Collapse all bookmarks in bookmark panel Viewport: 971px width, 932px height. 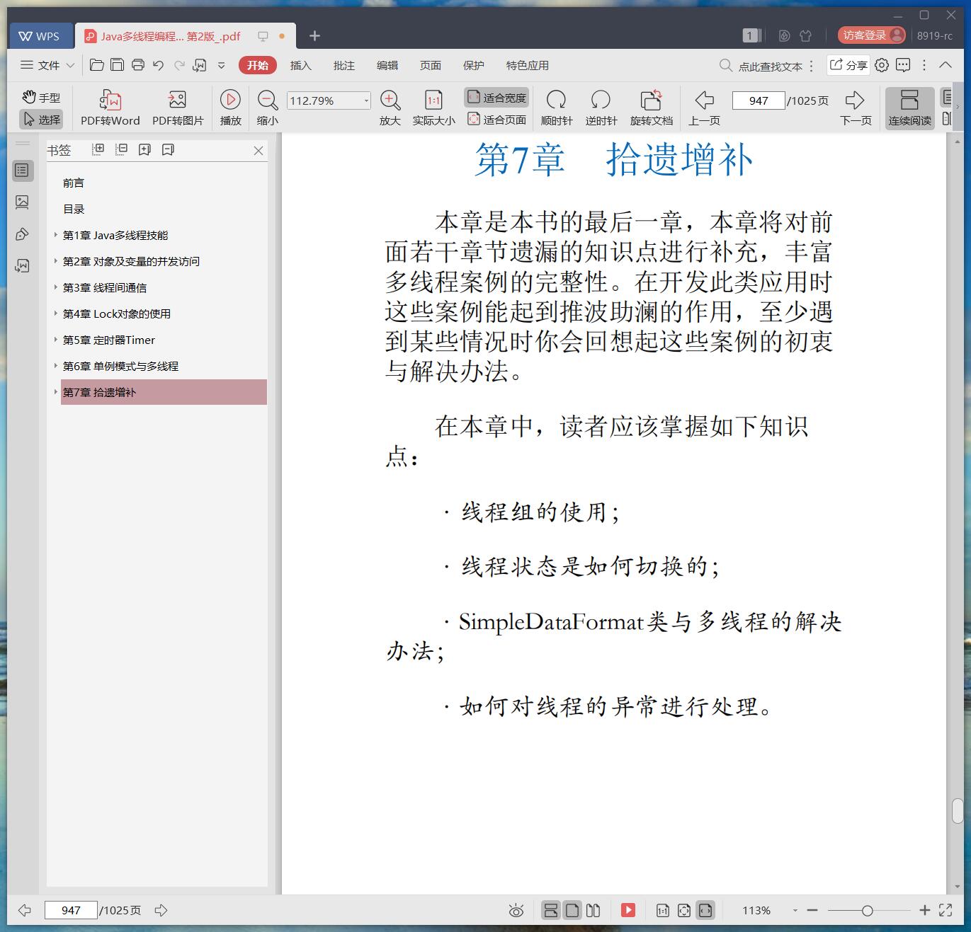click(122, 149)
